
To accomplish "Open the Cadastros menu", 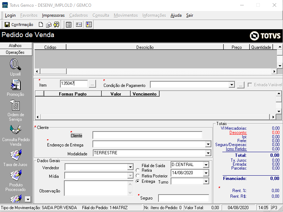I will click(x=79, y=15).
